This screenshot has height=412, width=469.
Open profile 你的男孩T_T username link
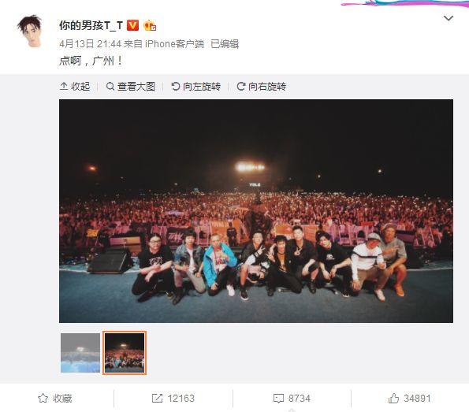[x=91, y=25]
